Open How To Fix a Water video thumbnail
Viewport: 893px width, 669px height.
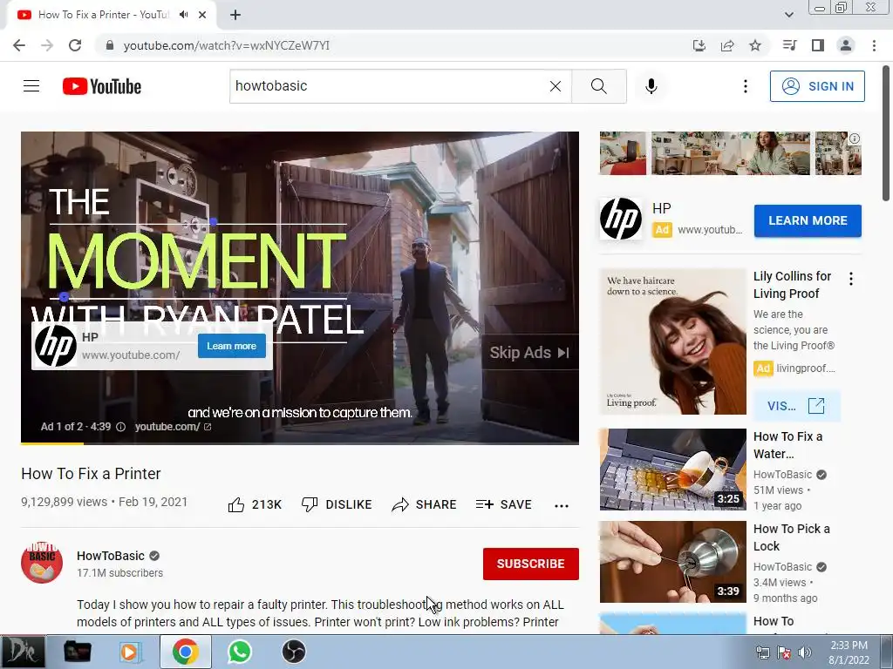coord(672,470)
